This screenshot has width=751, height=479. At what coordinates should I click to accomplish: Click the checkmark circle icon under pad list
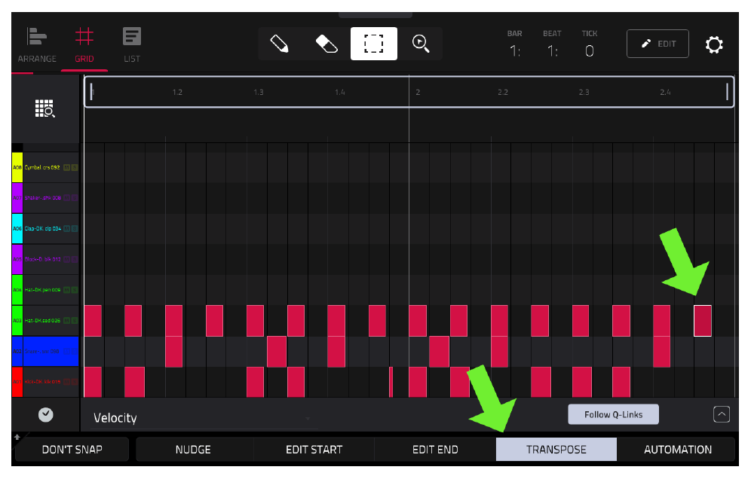[46, 414]
